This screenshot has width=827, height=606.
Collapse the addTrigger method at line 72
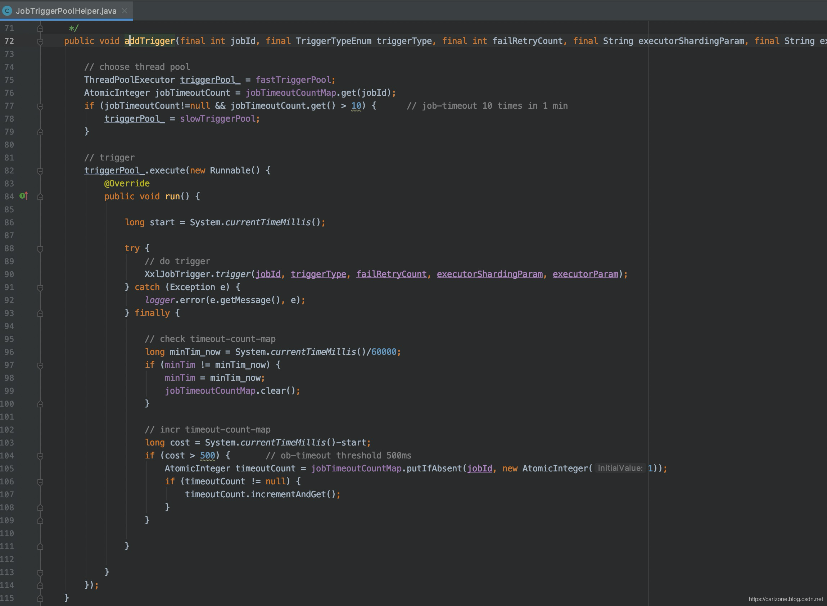pyautogui.click(x=40, y=41)
